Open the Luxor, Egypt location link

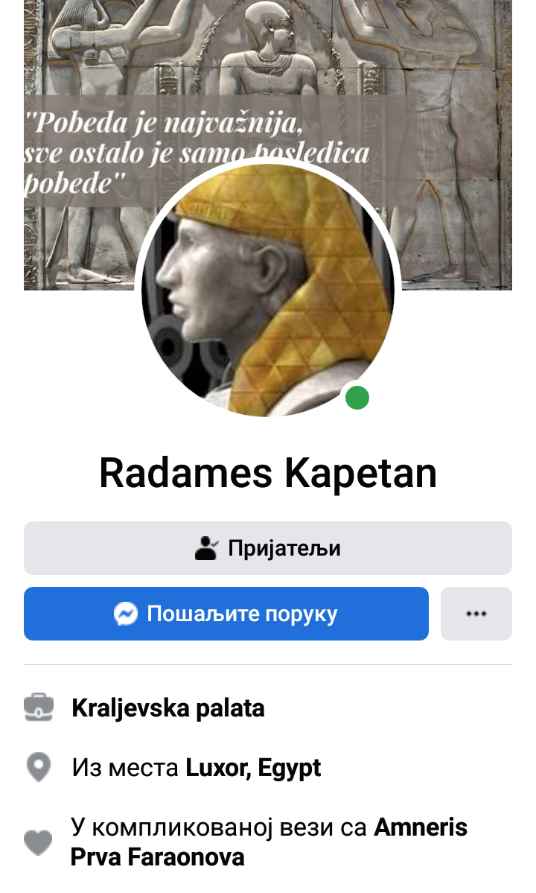[x=253, y=768]
